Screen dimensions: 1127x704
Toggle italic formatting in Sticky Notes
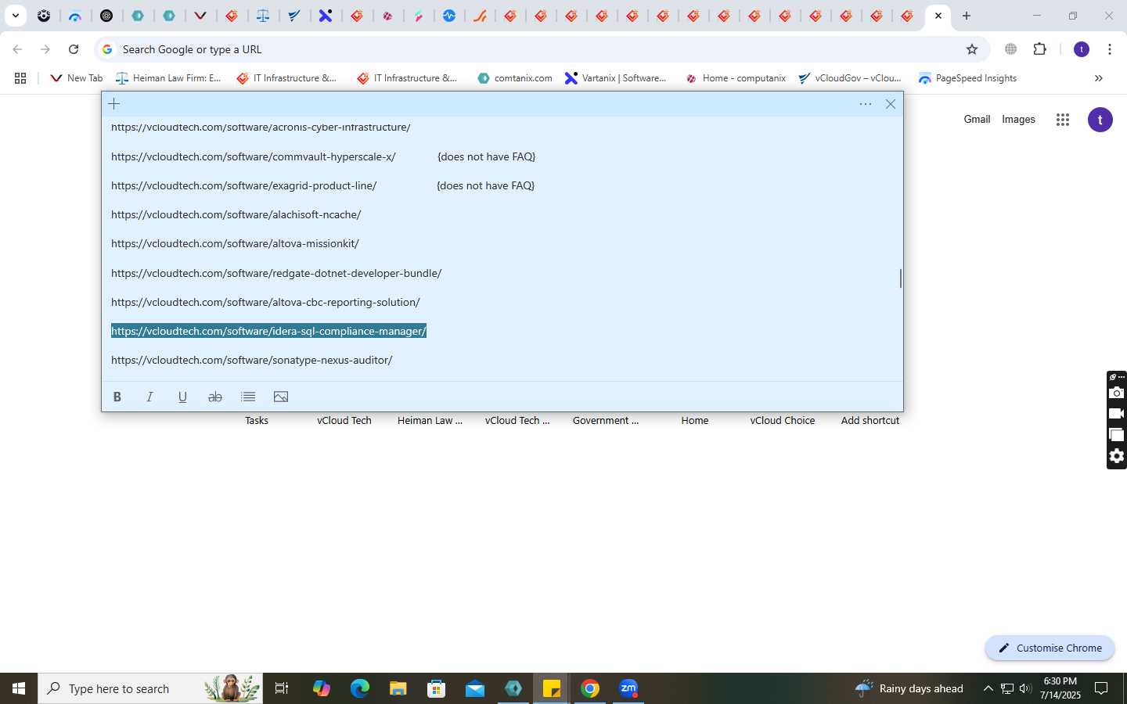pos(149,397)
